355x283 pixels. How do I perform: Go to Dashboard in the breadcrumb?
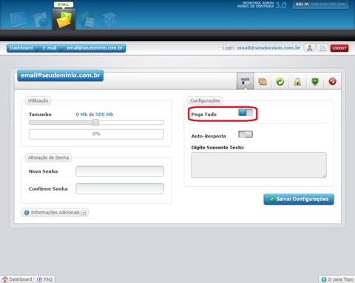point(21,48)
